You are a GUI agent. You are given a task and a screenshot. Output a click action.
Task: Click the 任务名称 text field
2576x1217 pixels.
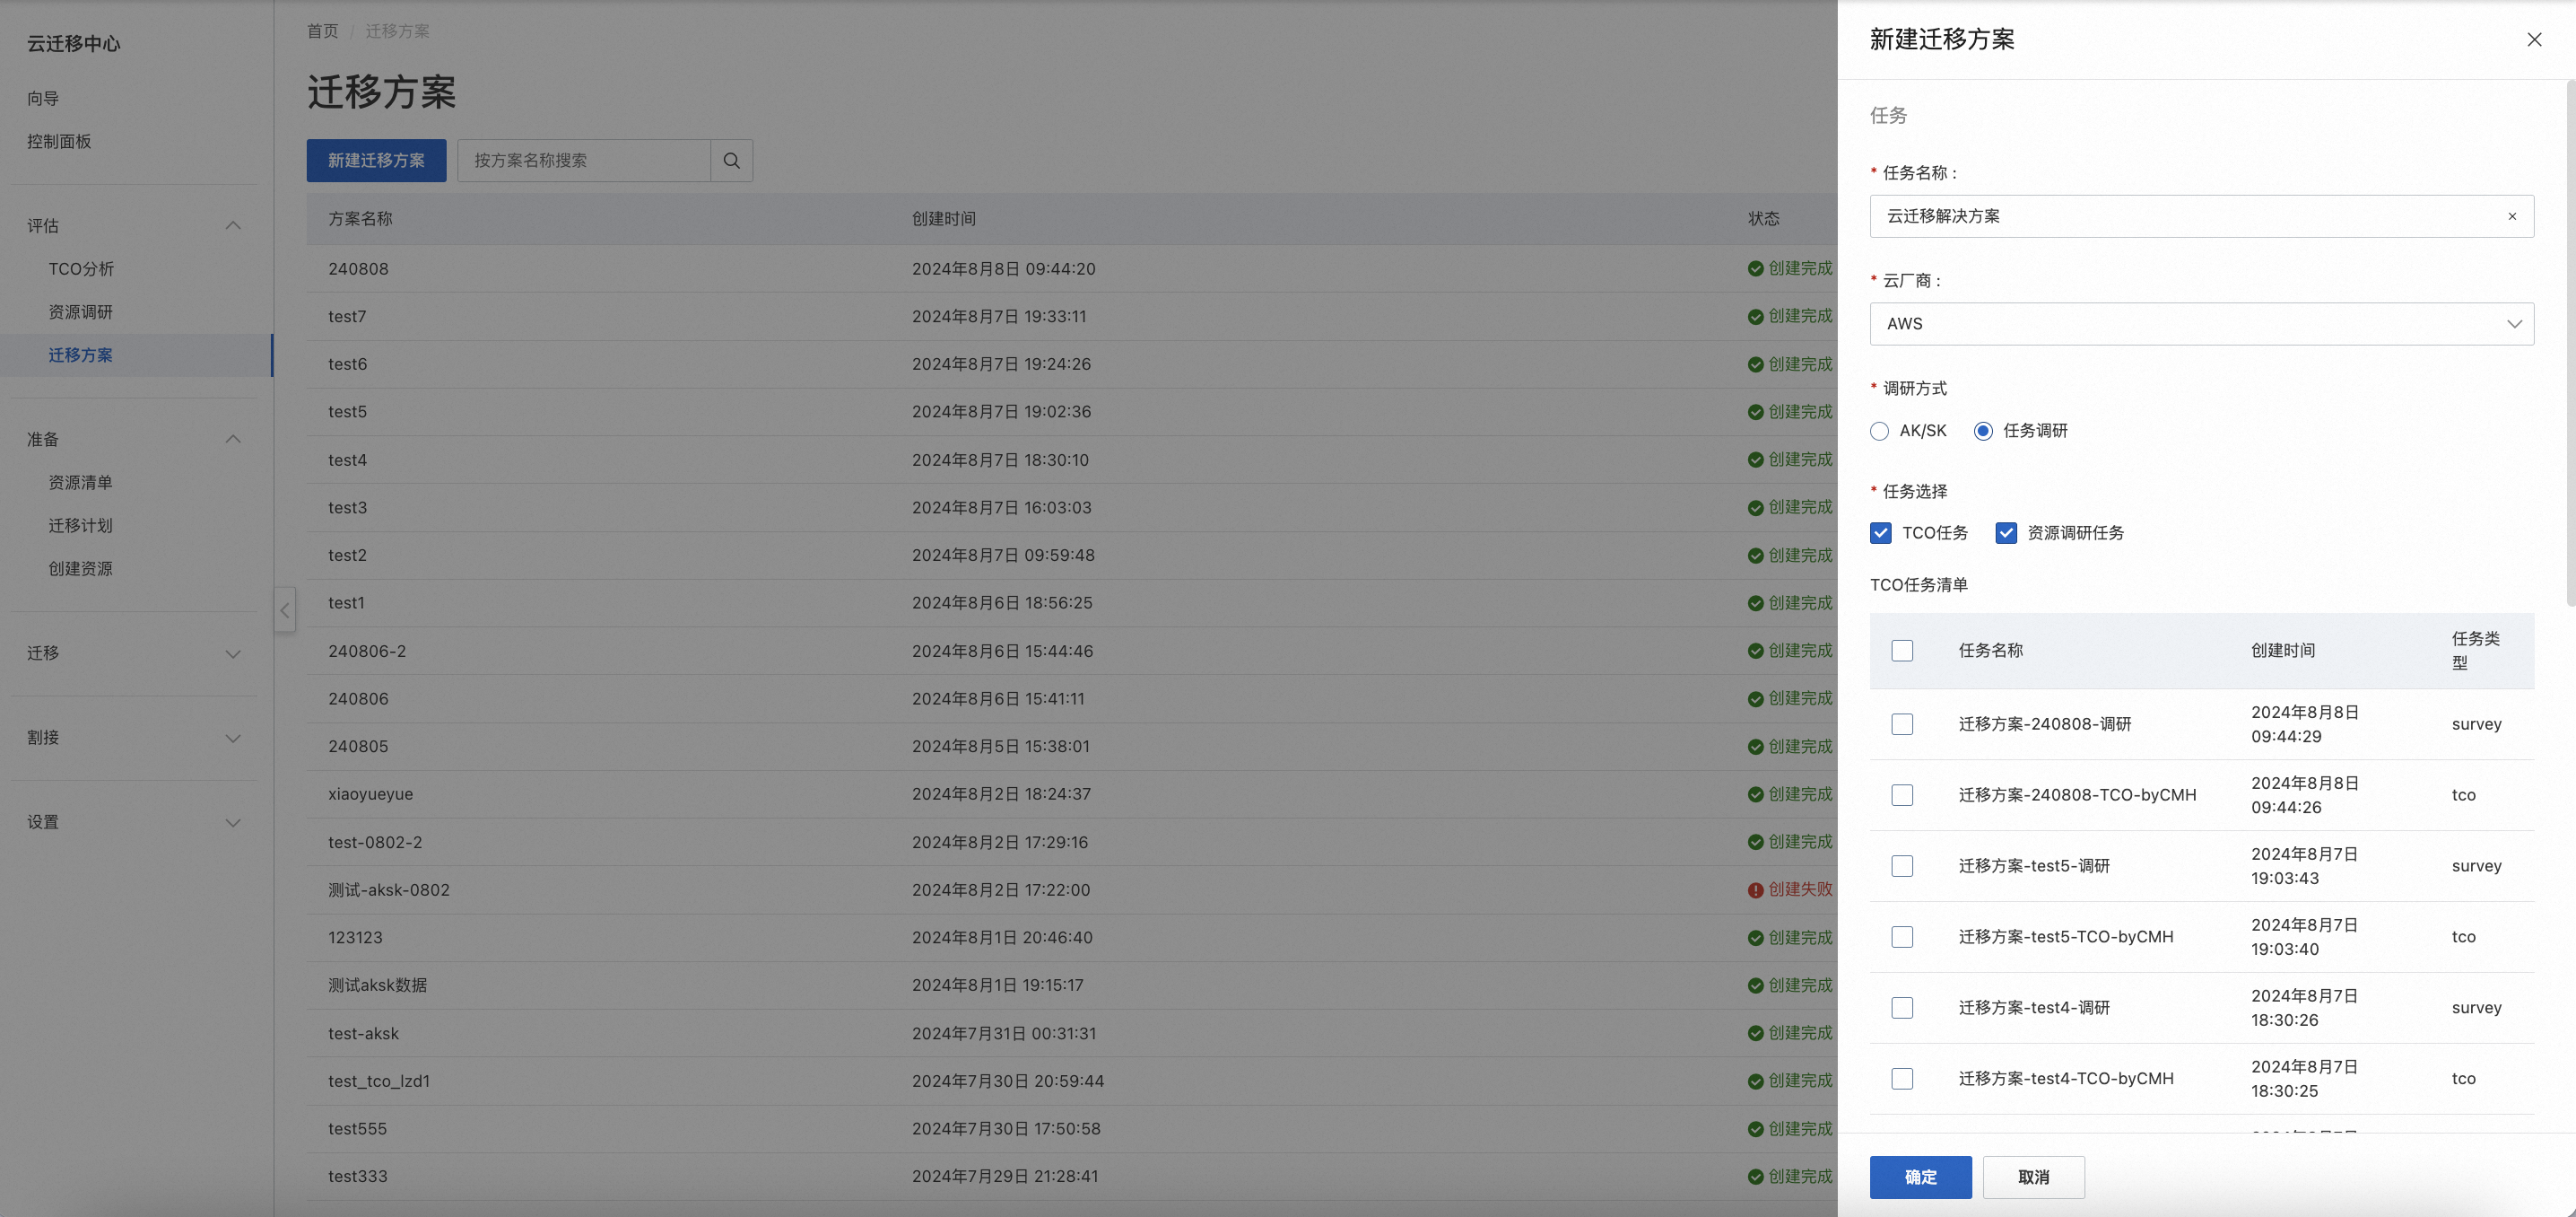point(2201,216)
